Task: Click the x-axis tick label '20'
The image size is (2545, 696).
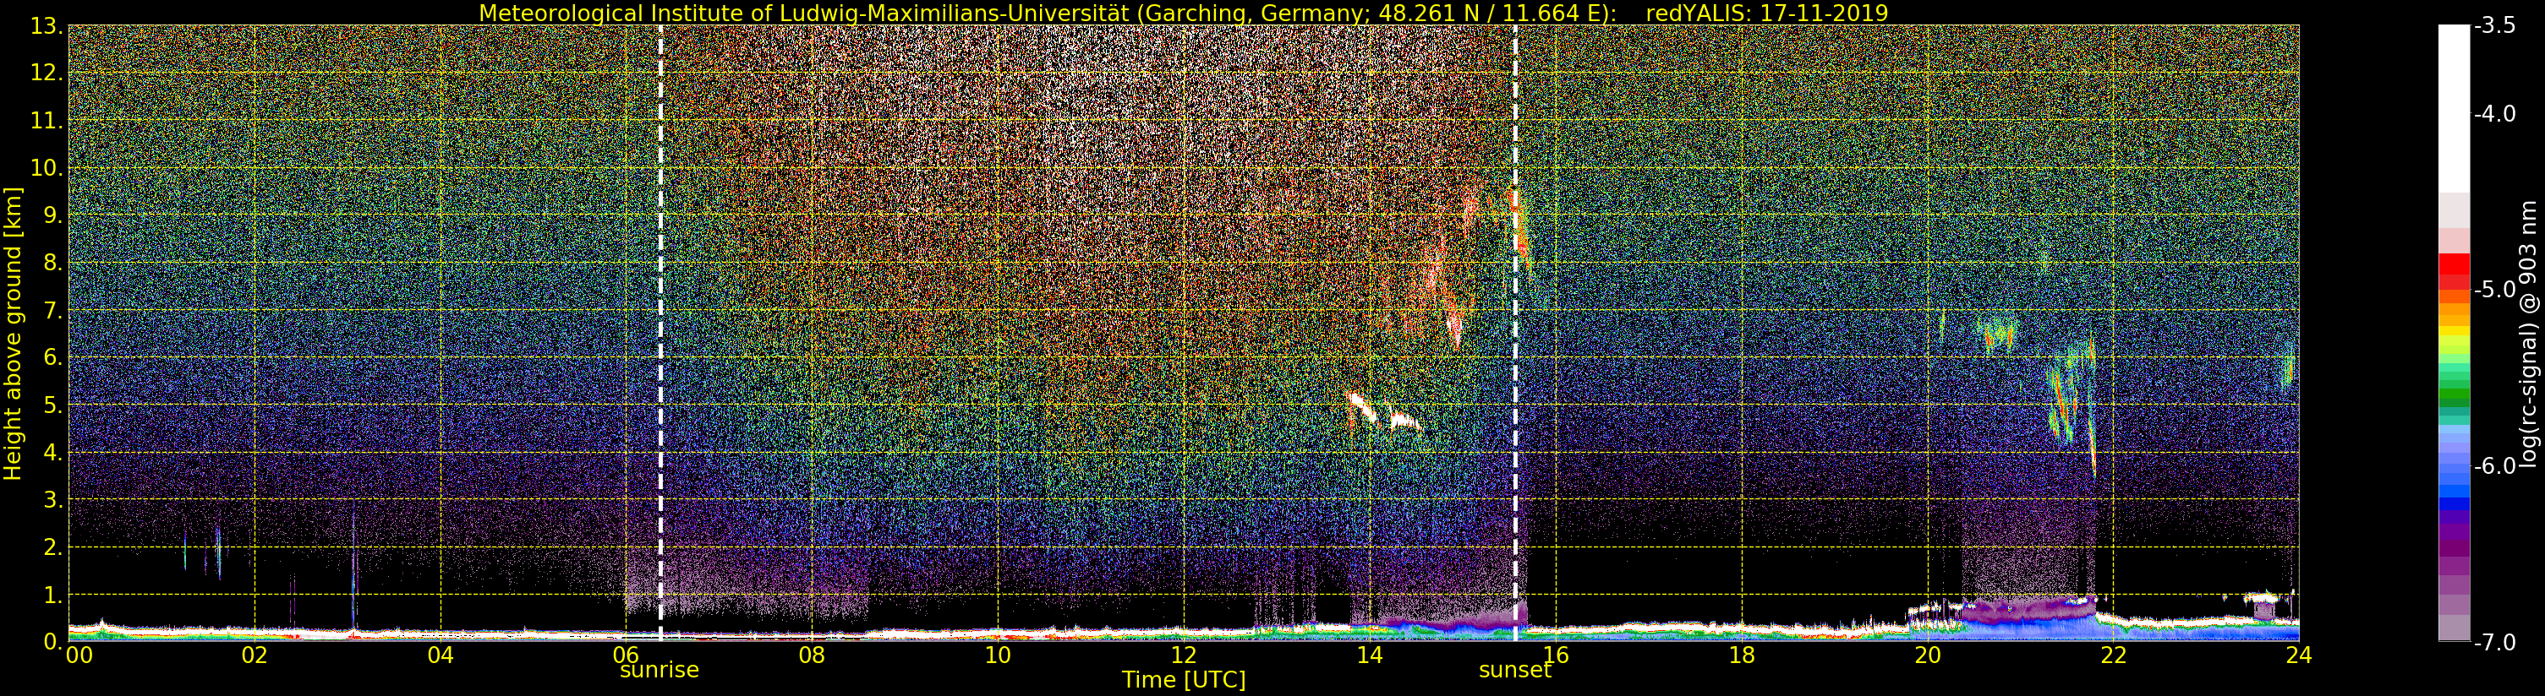Action: 1928,655
